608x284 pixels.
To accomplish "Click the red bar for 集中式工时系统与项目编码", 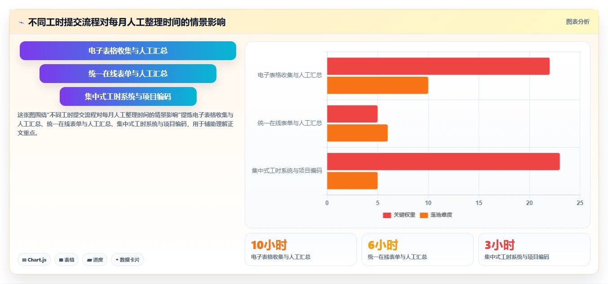I will [443, 162].
